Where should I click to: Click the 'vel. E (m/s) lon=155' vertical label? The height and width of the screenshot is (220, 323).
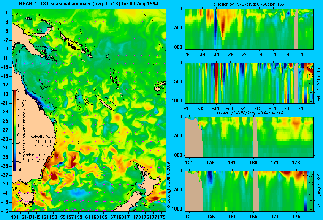[x=318, y=83]
